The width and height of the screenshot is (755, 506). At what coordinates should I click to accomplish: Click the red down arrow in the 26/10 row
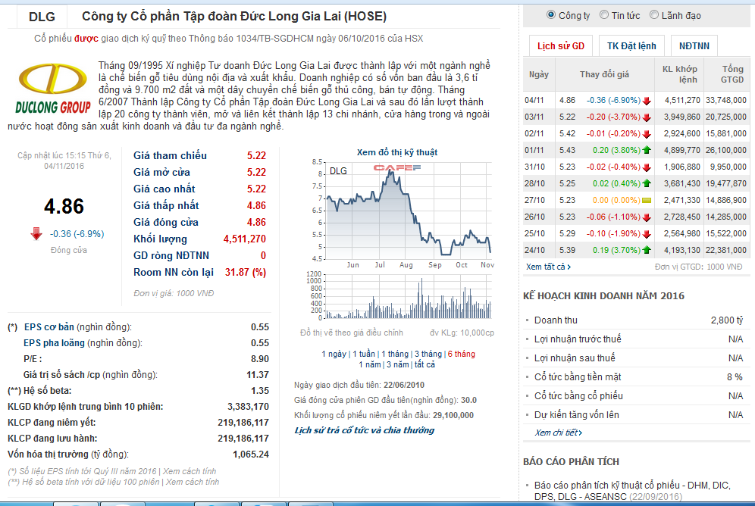coord(647,217)
